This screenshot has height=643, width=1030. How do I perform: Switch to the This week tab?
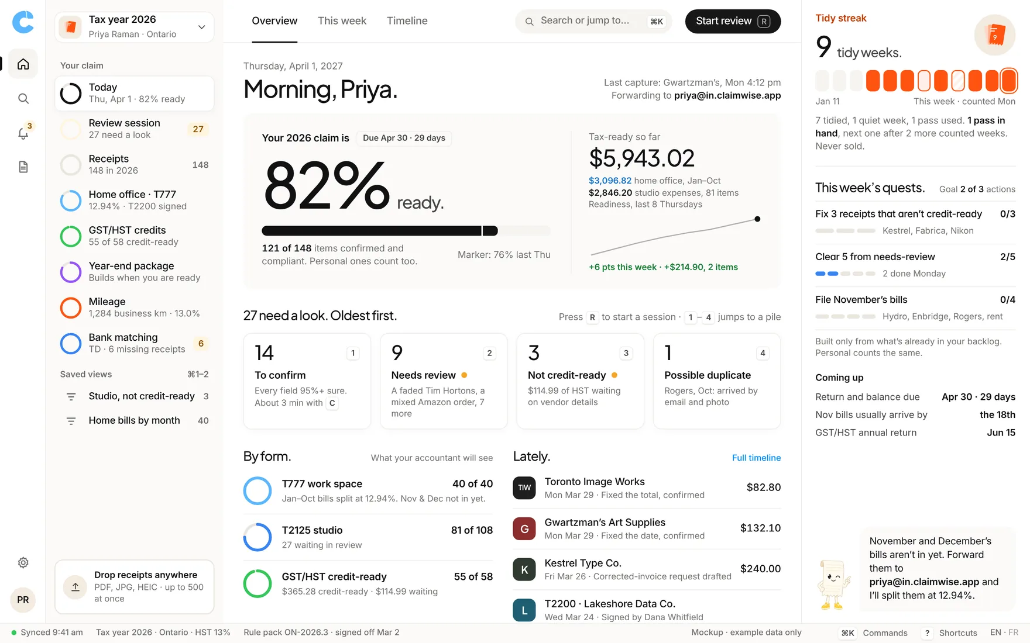coord(342,21)
